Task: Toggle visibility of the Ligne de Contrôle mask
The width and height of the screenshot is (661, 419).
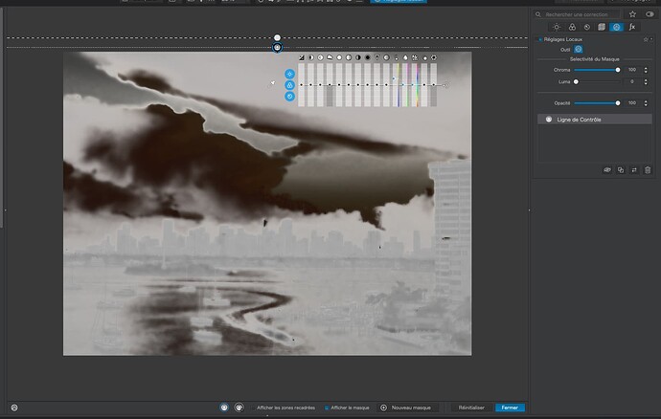Action: pyautogui.click(x=548, y=120)
